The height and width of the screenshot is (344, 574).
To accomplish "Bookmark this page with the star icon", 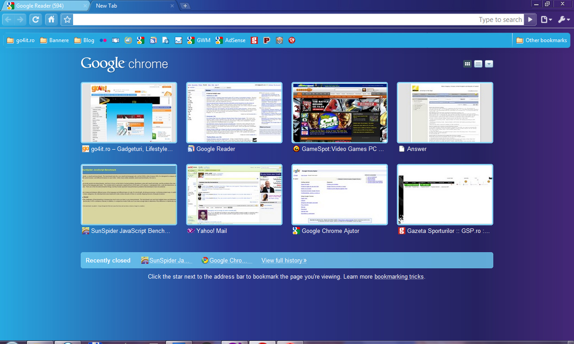I will click(67, 20).
